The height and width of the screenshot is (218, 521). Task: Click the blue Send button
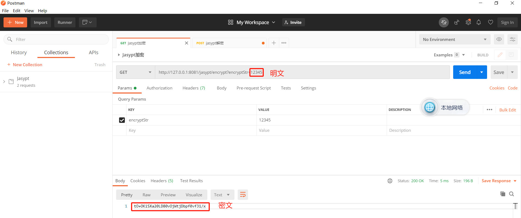click(465, 72)
